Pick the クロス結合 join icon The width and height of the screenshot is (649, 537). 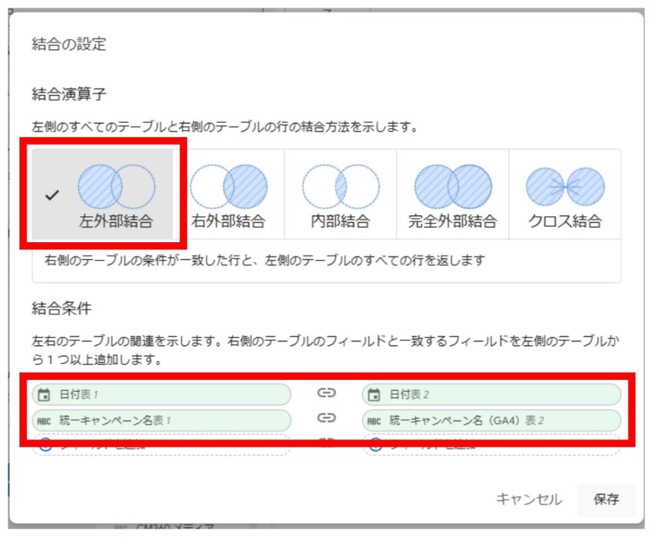click(565, 195)
